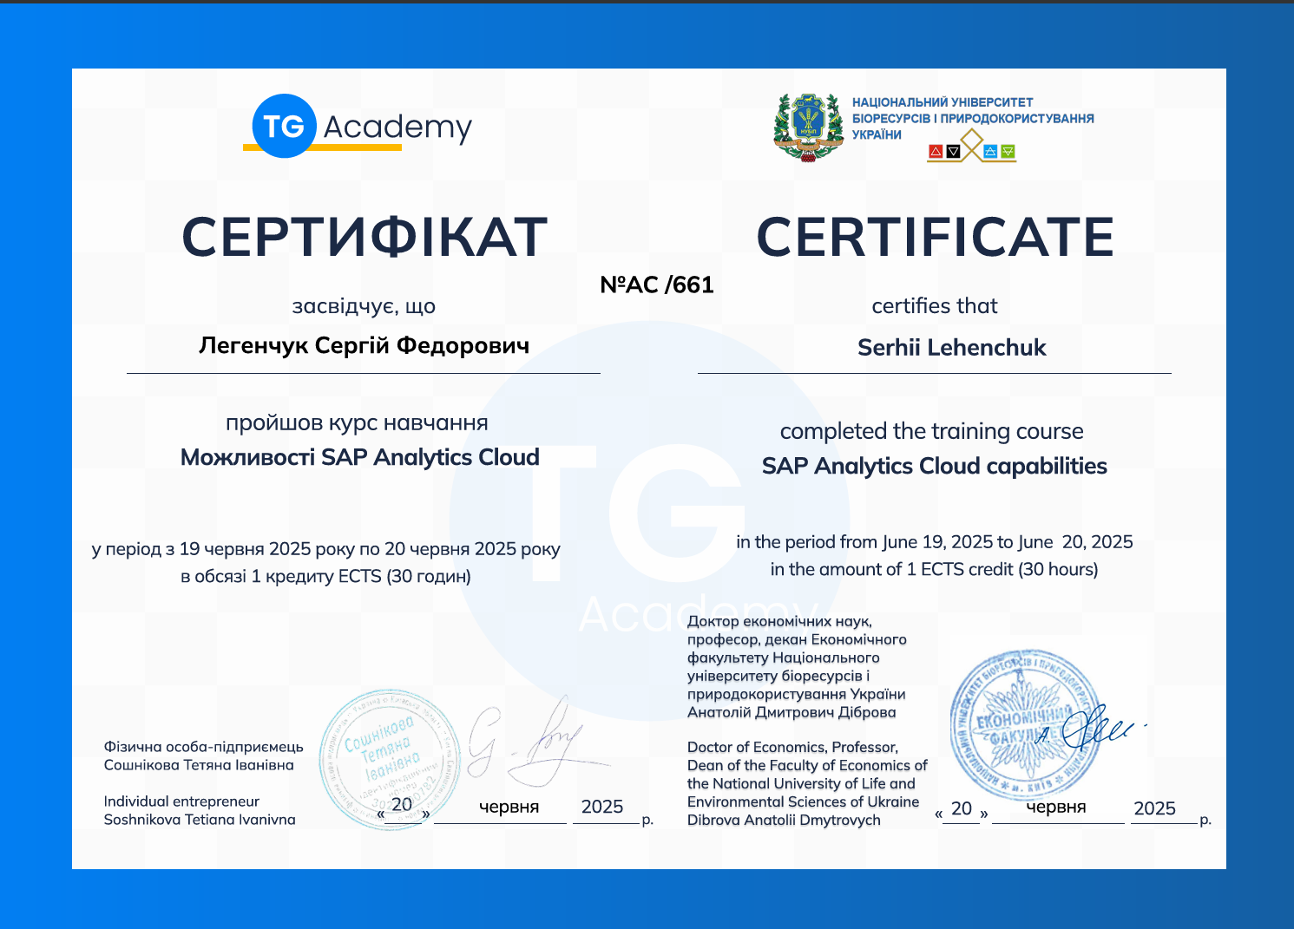Click the text 'пройшов курс навчання'
This screenshot has width=1294, height=929.
[x=357, y=423]
